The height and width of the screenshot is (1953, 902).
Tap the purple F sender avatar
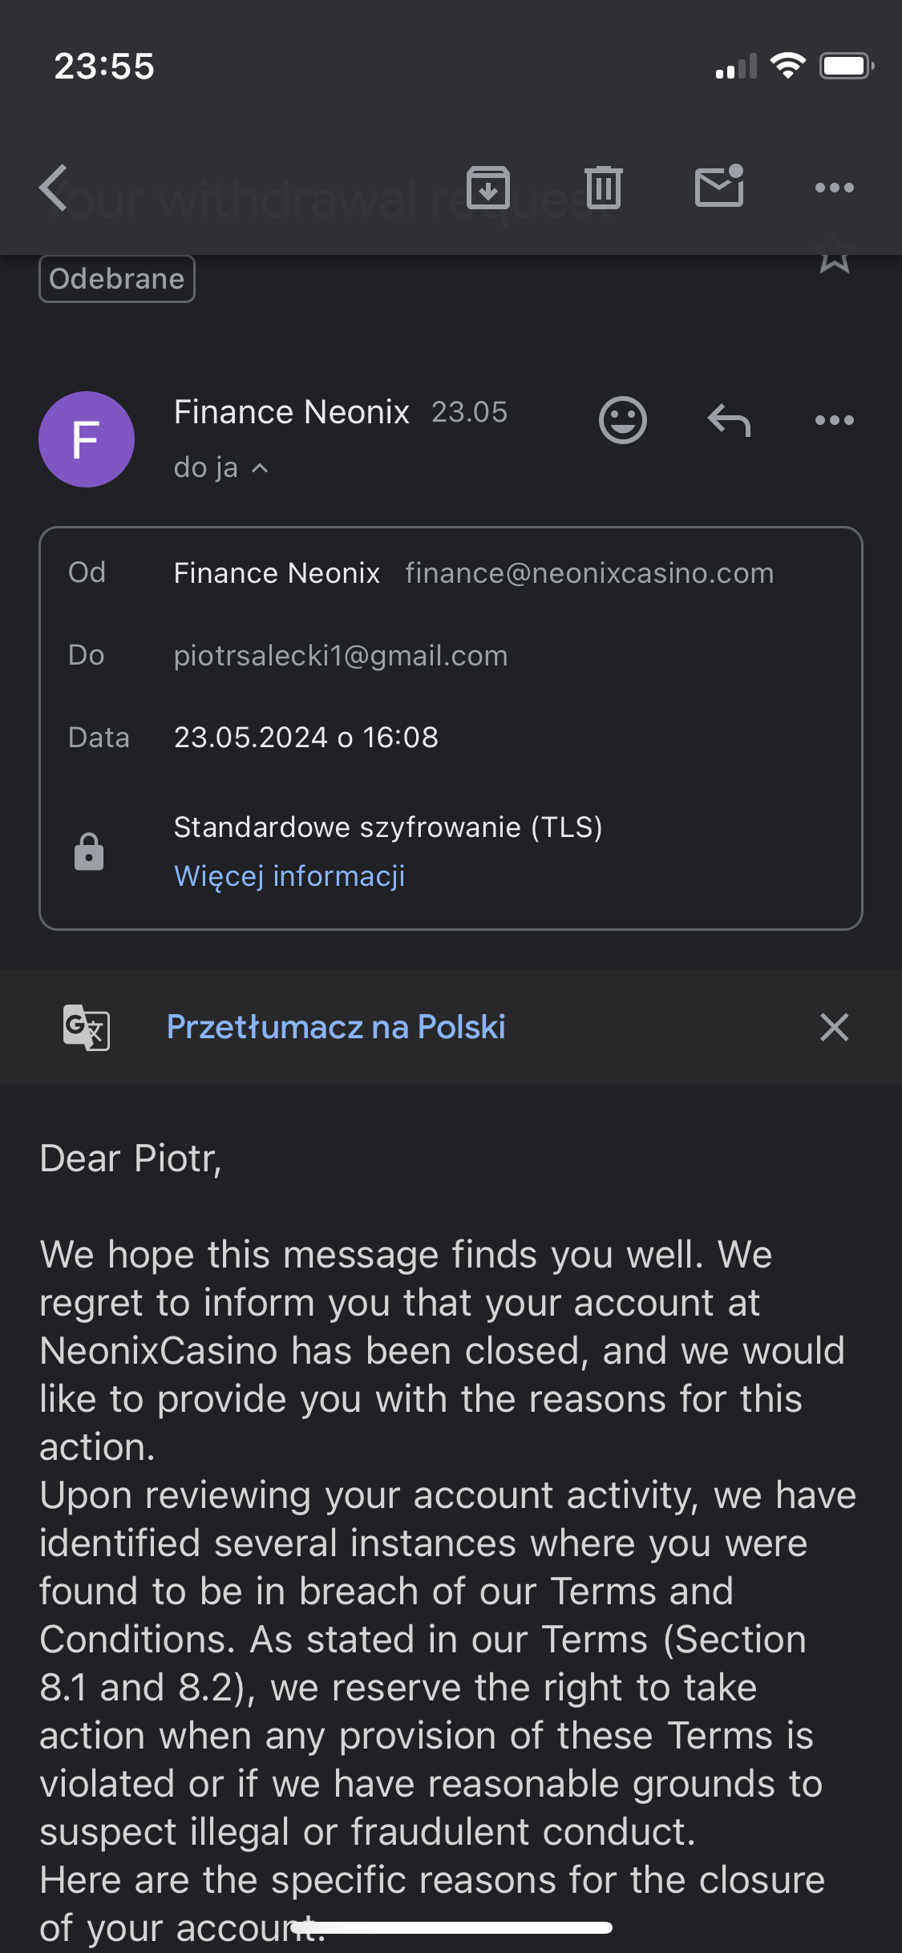tap(87, 439)
